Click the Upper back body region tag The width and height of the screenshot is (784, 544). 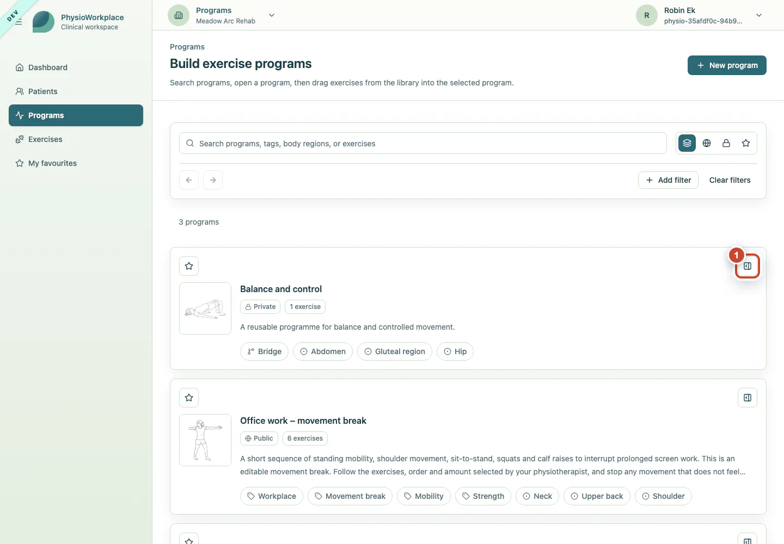597,496
